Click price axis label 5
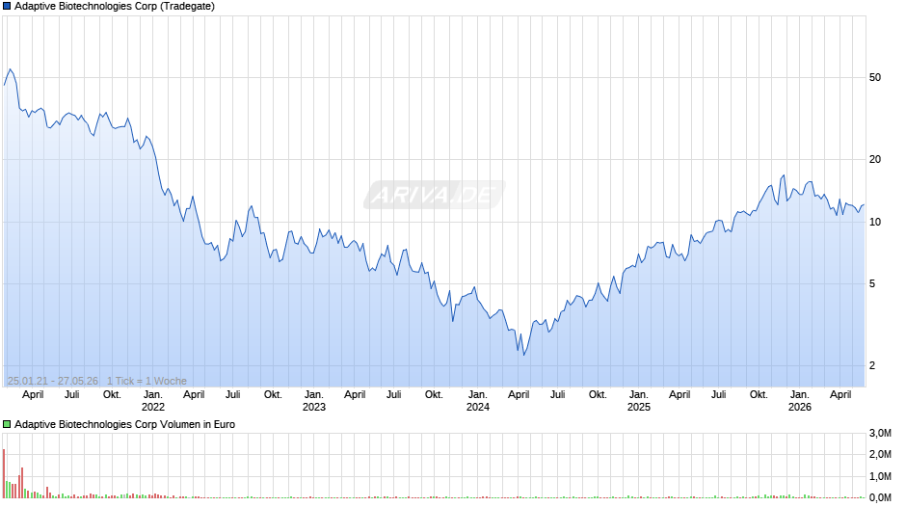Image resolution: width=906 pixels, height=507 pixels. click(872, 283)
